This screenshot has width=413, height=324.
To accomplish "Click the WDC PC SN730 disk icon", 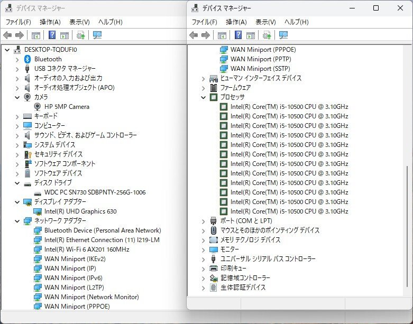I will tap(38, 193).
